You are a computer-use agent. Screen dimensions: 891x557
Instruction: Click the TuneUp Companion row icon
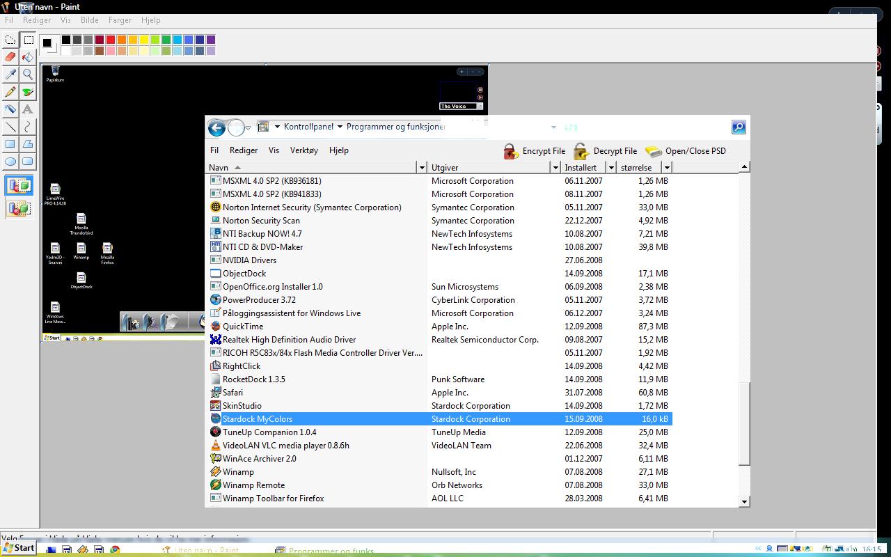(x=216, y=432)
